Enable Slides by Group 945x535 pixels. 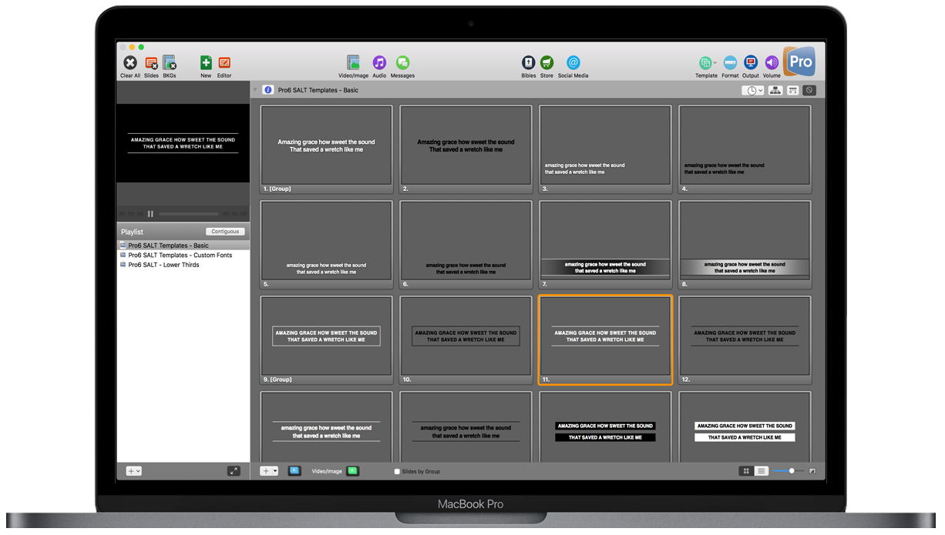[x=398, y=471]
